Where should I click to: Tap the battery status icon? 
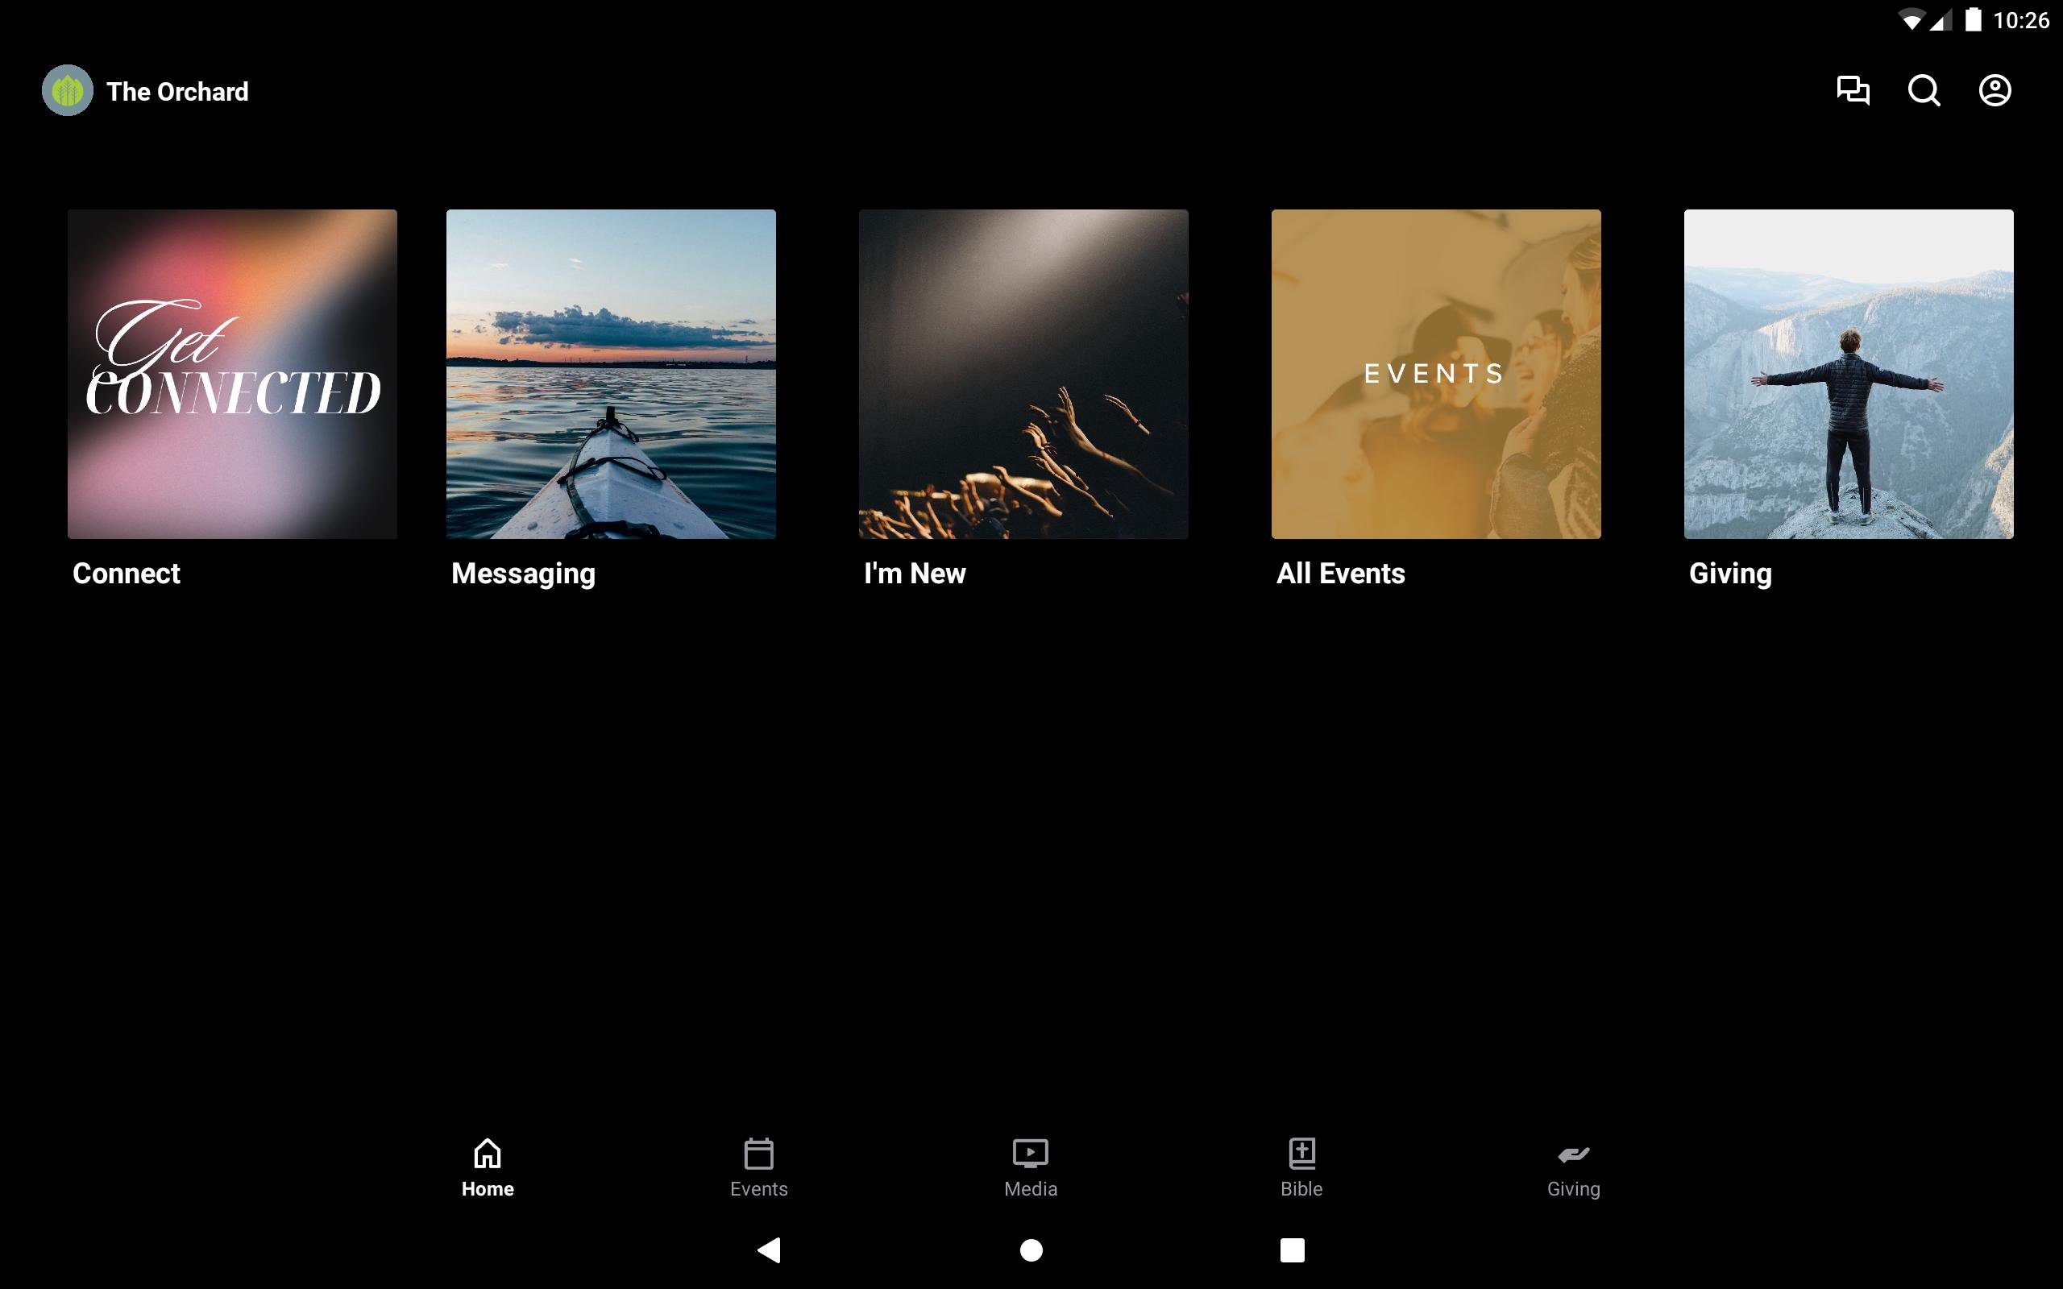tap(1973, 19)
